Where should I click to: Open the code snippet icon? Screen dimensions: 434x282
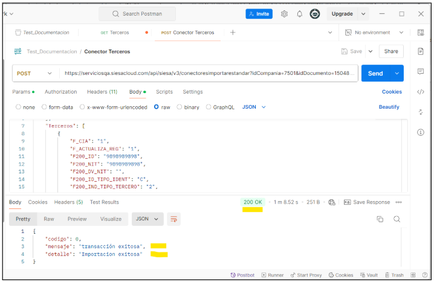(421, 92)
